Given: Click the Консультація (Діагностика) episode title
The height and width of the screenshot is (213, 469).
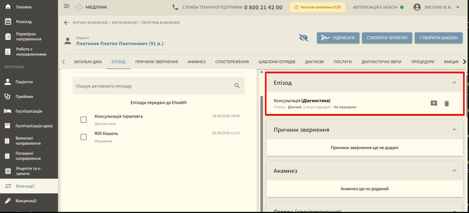Looking at the screenshot, I should tap(302, 100).
